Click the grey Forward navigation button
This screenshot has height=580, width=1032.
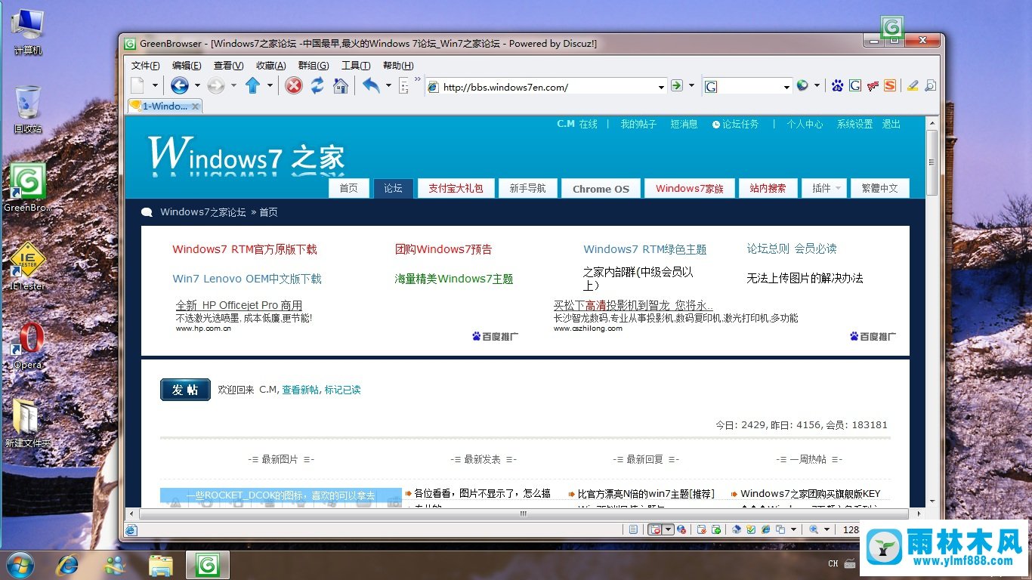[216, 85]
